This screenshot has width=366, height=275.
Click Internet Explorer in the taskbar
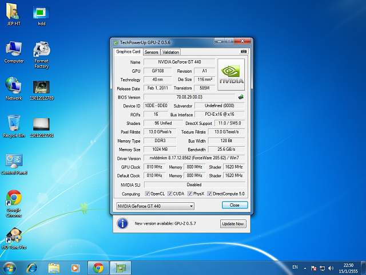(32, 268)
